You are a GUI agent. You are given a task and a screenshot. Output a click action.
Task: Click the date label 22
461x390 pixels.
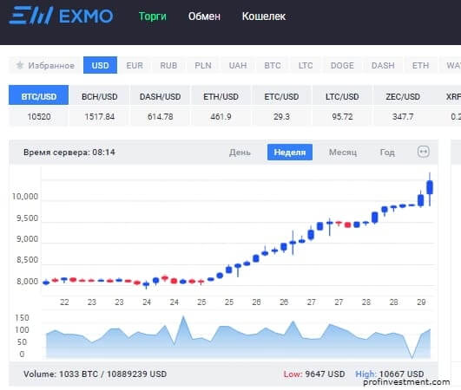click(64, 302)
